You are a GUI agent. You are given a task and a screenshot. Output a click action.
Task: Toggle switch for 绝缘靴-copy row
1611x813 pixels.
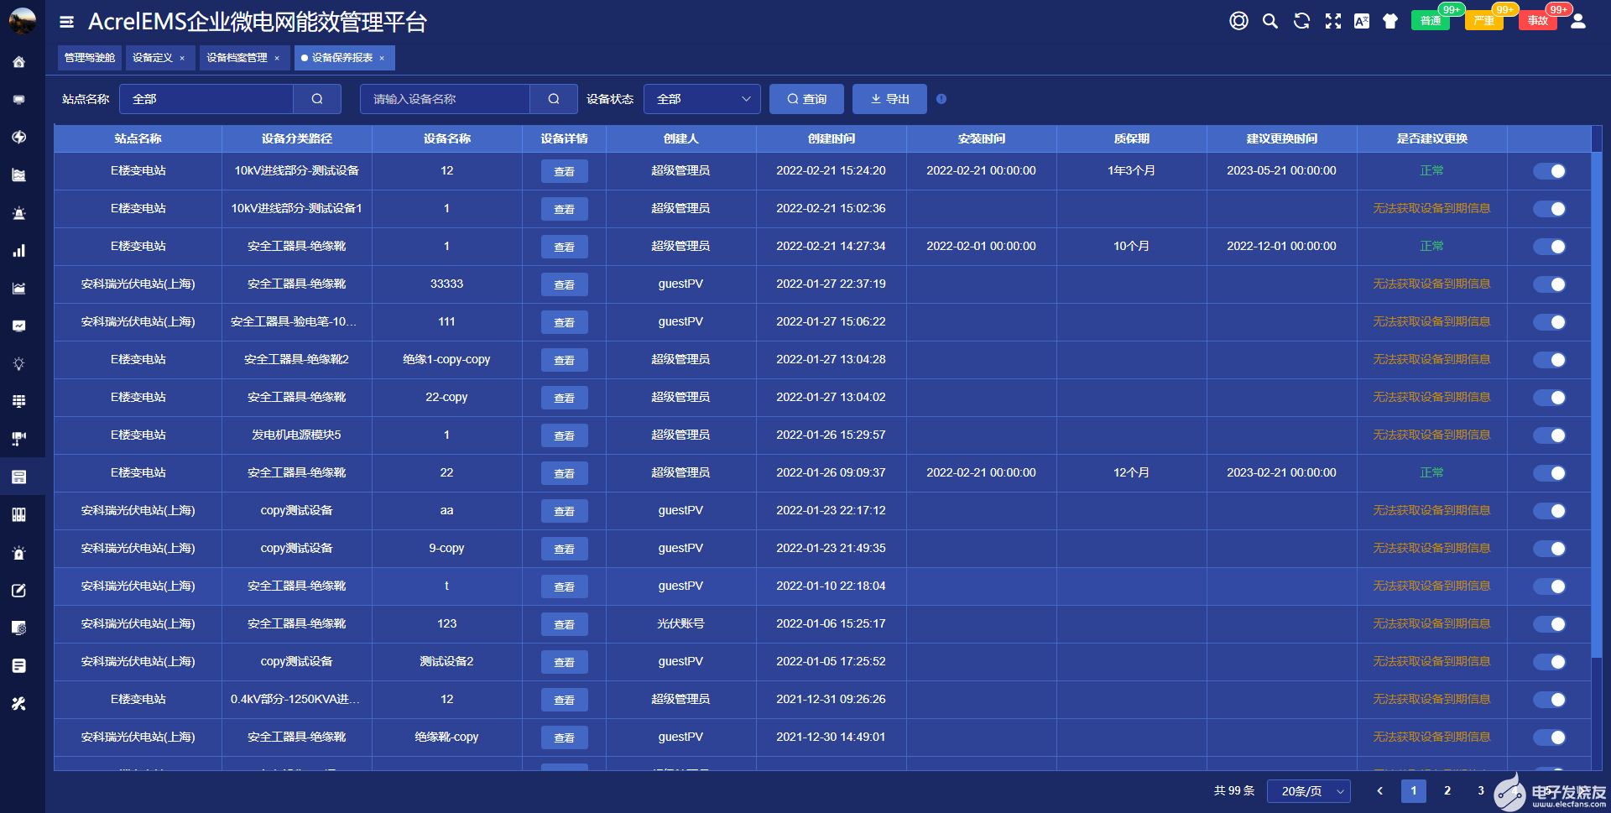point(1549,737)
